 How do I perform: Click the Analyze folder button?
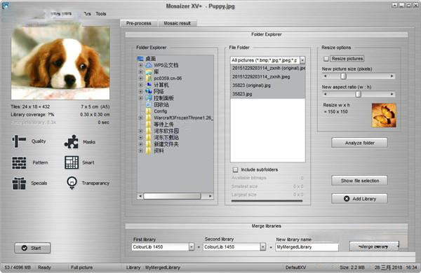click(x=359, y=143)
